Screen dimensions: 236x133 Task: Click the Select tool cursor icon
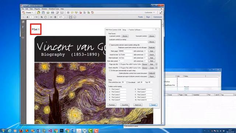42,17
